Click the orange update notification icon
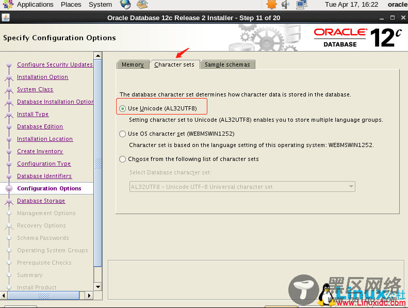The image size is (408, 308). [x=272, y=5]
